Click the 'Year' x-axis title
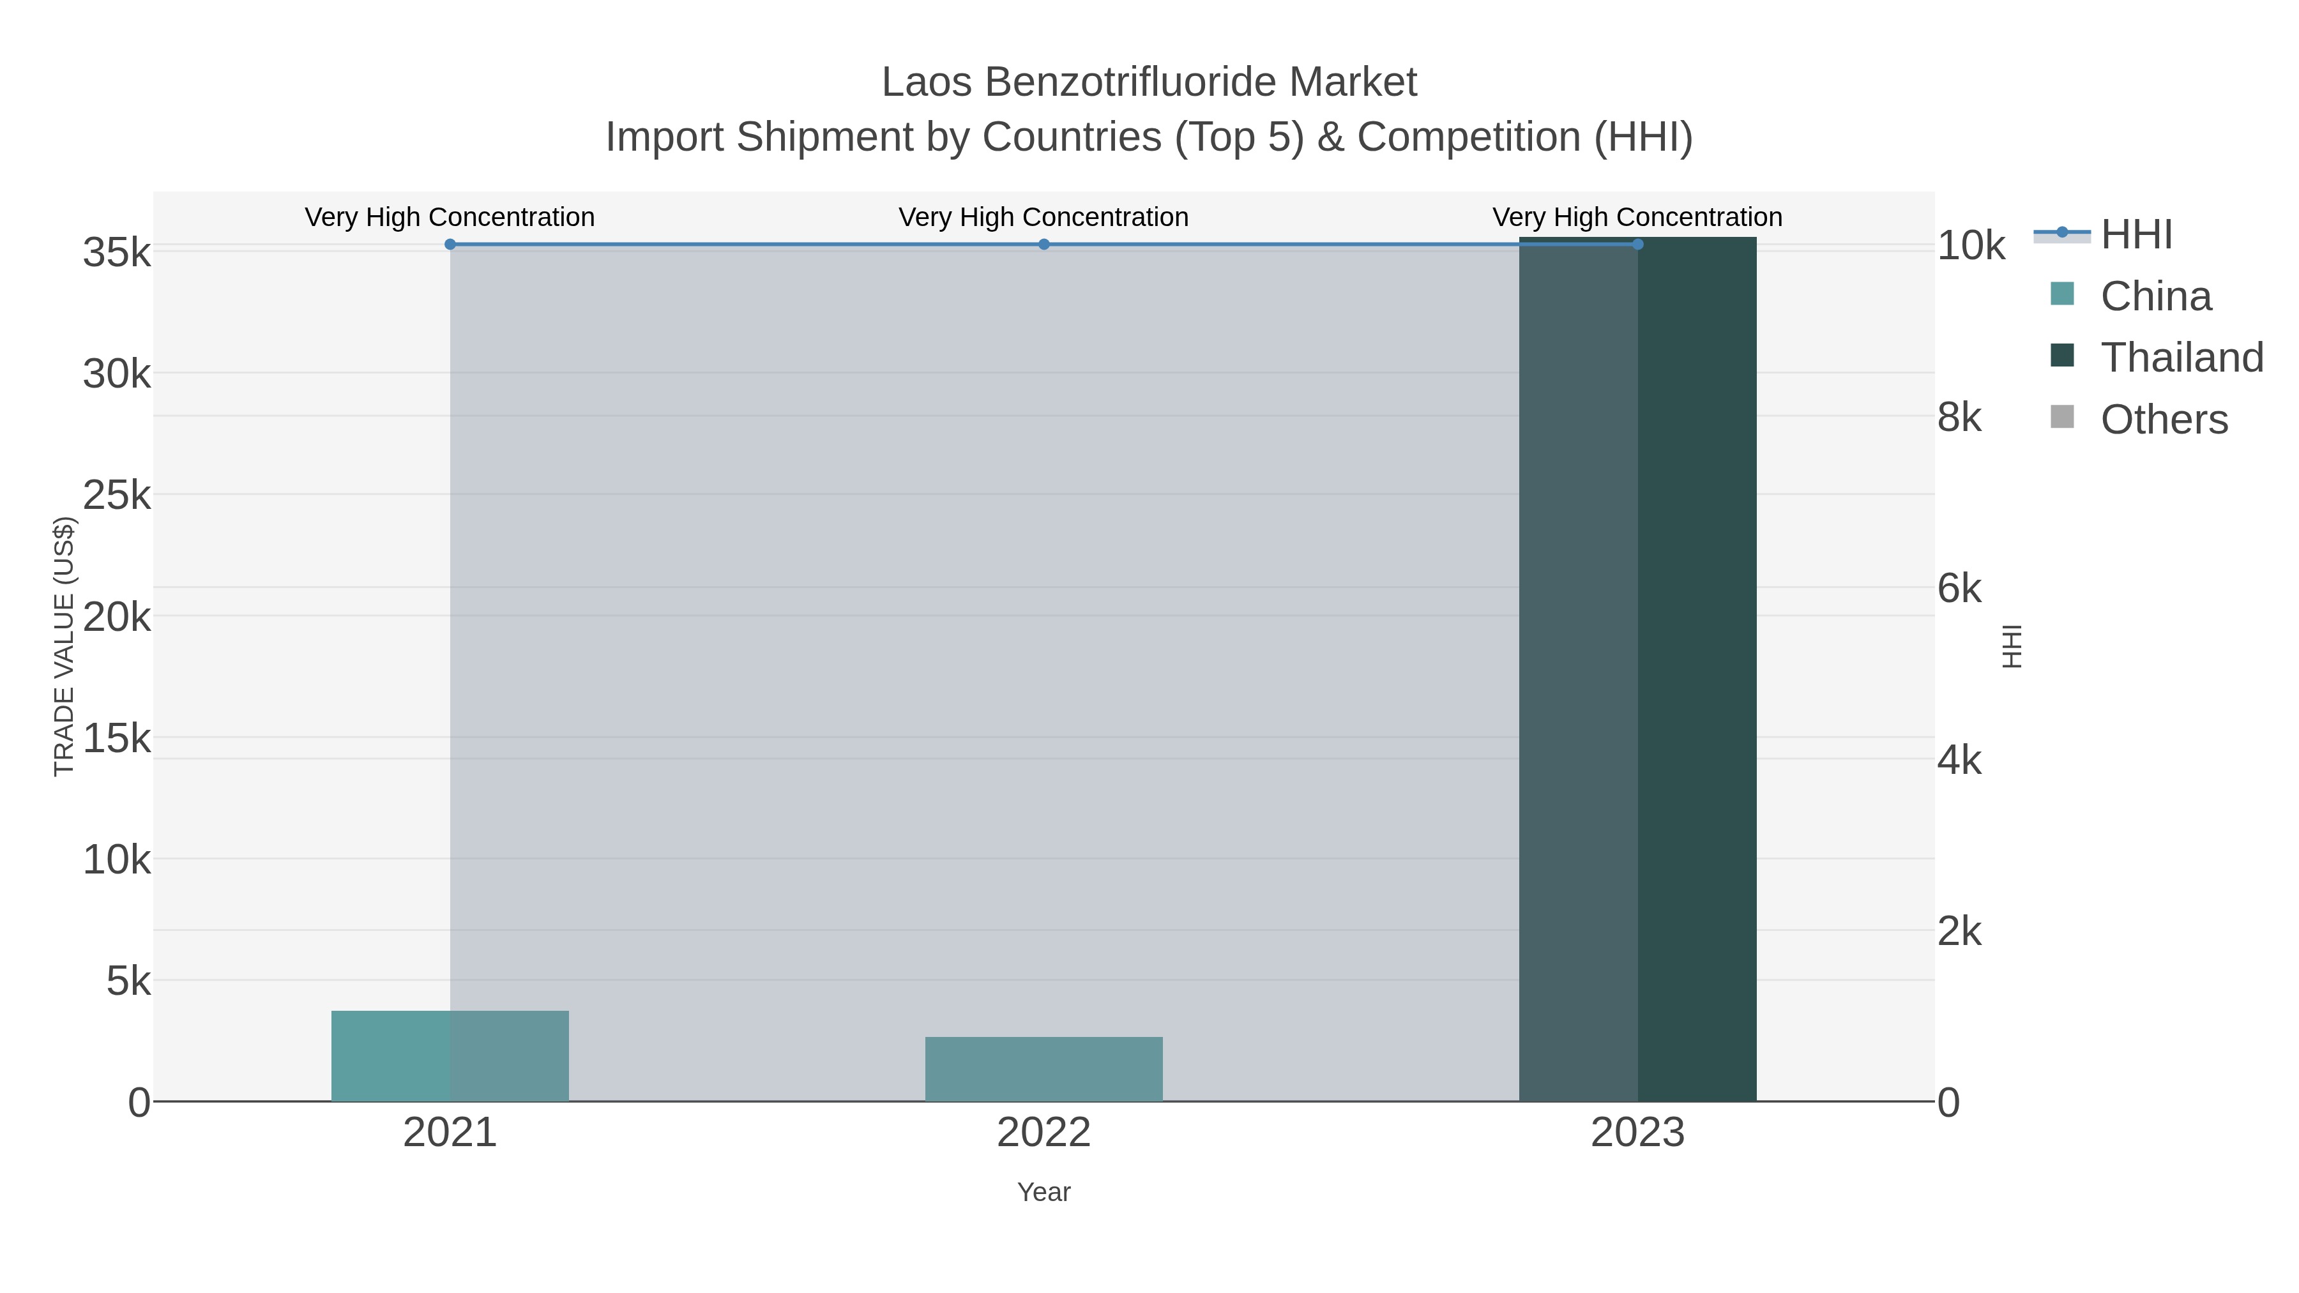 1044,1192
